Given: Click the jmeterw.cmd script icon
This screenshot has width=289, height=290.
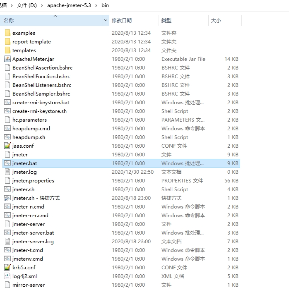Looking at the screenshot, I should (7, 259).
